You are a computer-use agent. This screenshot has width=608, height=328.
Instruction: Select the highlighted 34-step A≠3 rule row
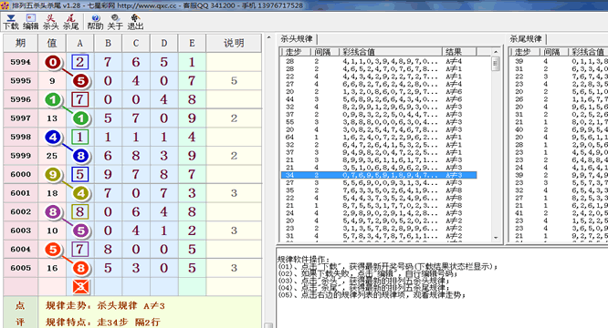click(x=379, y=175)
